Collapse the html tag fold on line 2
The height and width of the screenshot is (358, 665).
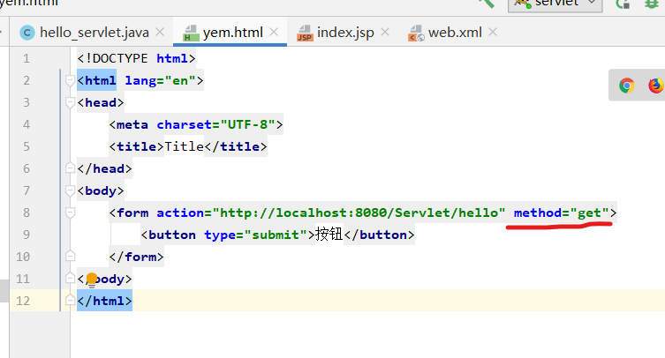coord(71,80)
